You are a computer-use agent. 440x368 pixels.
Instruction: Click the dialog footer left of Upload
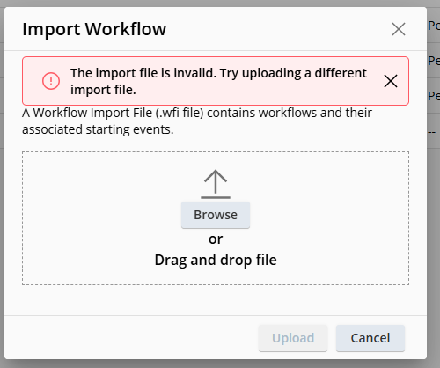131,337
